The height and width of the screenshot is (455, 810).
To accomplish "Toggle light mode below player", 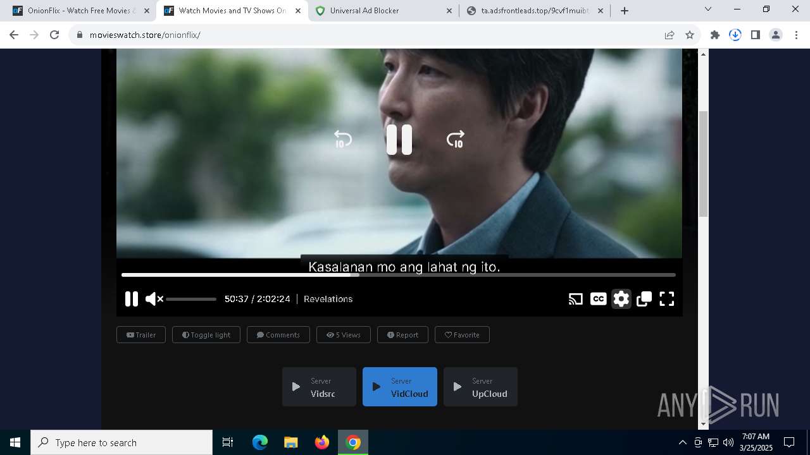I will pyautogui.click(x=206, y=335).
